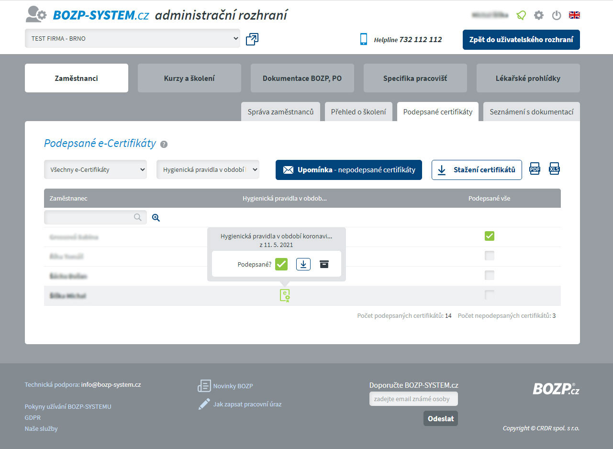Click the recommend email input field
613x449 pixels.
413,399
